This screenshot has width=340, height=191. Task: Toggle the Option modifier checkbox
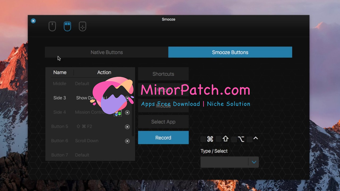[234, 139]
